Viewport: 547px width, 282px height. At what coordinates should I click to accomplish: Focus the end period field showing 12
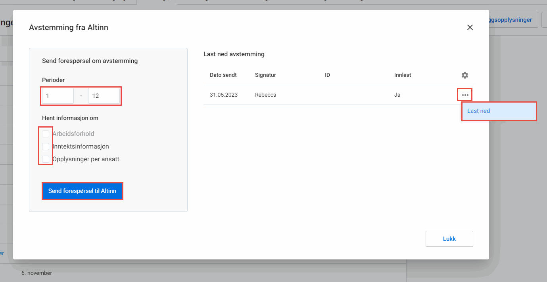[104, 96]
